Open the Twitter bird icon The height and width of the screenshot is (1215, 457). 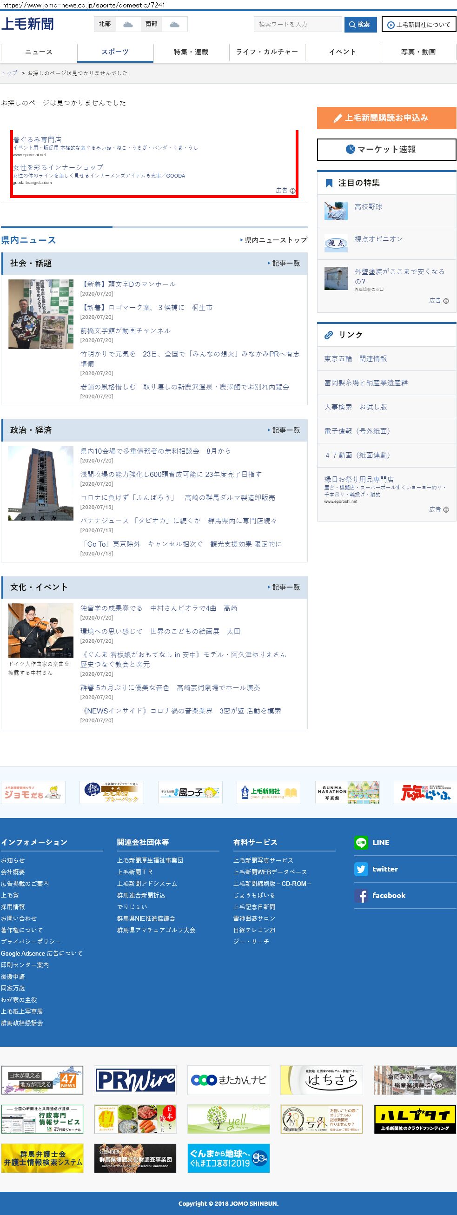(x=361, y=869)
